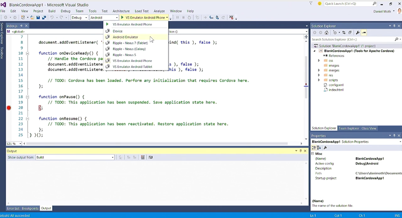The height and width of the screenshot is (218, 402).
Task: Click the Undo toolbar icon
Action: pos(52,17)
